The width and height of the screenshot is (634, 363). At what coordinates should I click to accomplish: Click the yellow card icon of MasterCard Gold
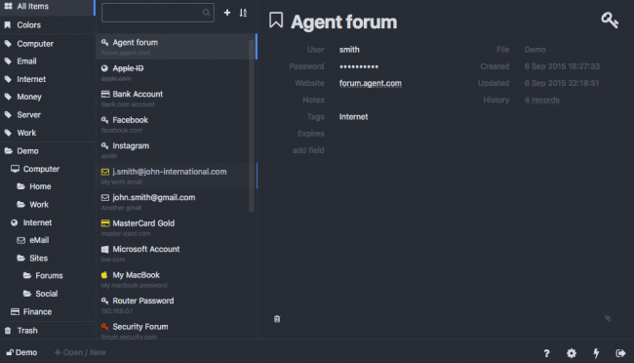coord(105,223)
